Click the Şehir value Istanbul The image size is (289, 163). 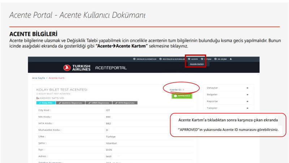point(111,143)
